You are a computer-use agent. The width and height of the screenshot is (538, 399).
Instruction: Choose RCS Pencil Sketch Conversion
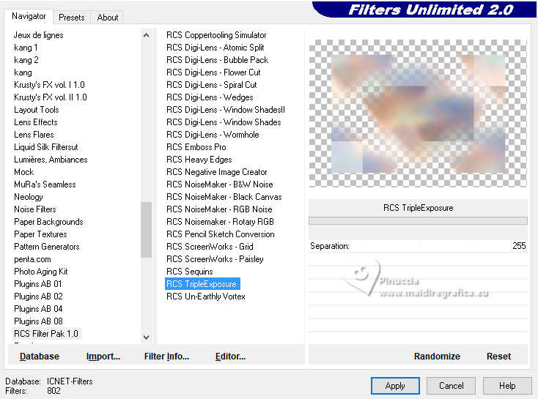(221, 234)
